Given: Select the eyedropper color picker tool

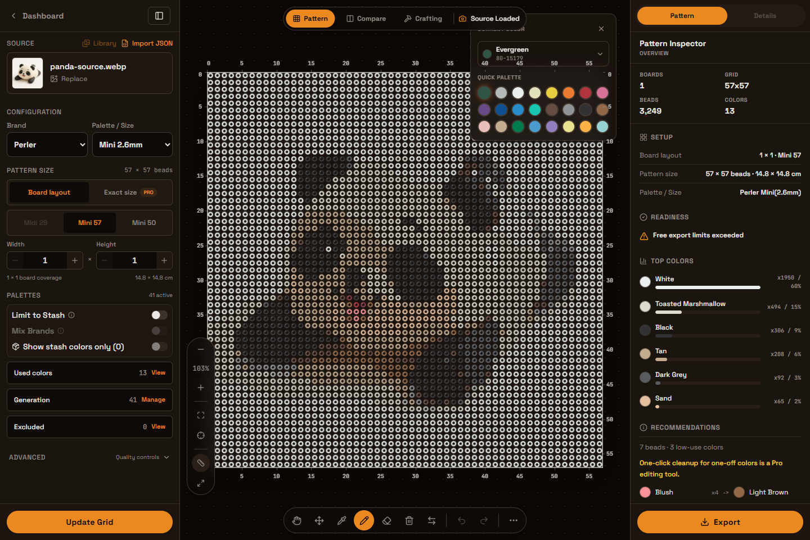Looking at the screenshot, I should pyautogui.click(x=342, y=521).
